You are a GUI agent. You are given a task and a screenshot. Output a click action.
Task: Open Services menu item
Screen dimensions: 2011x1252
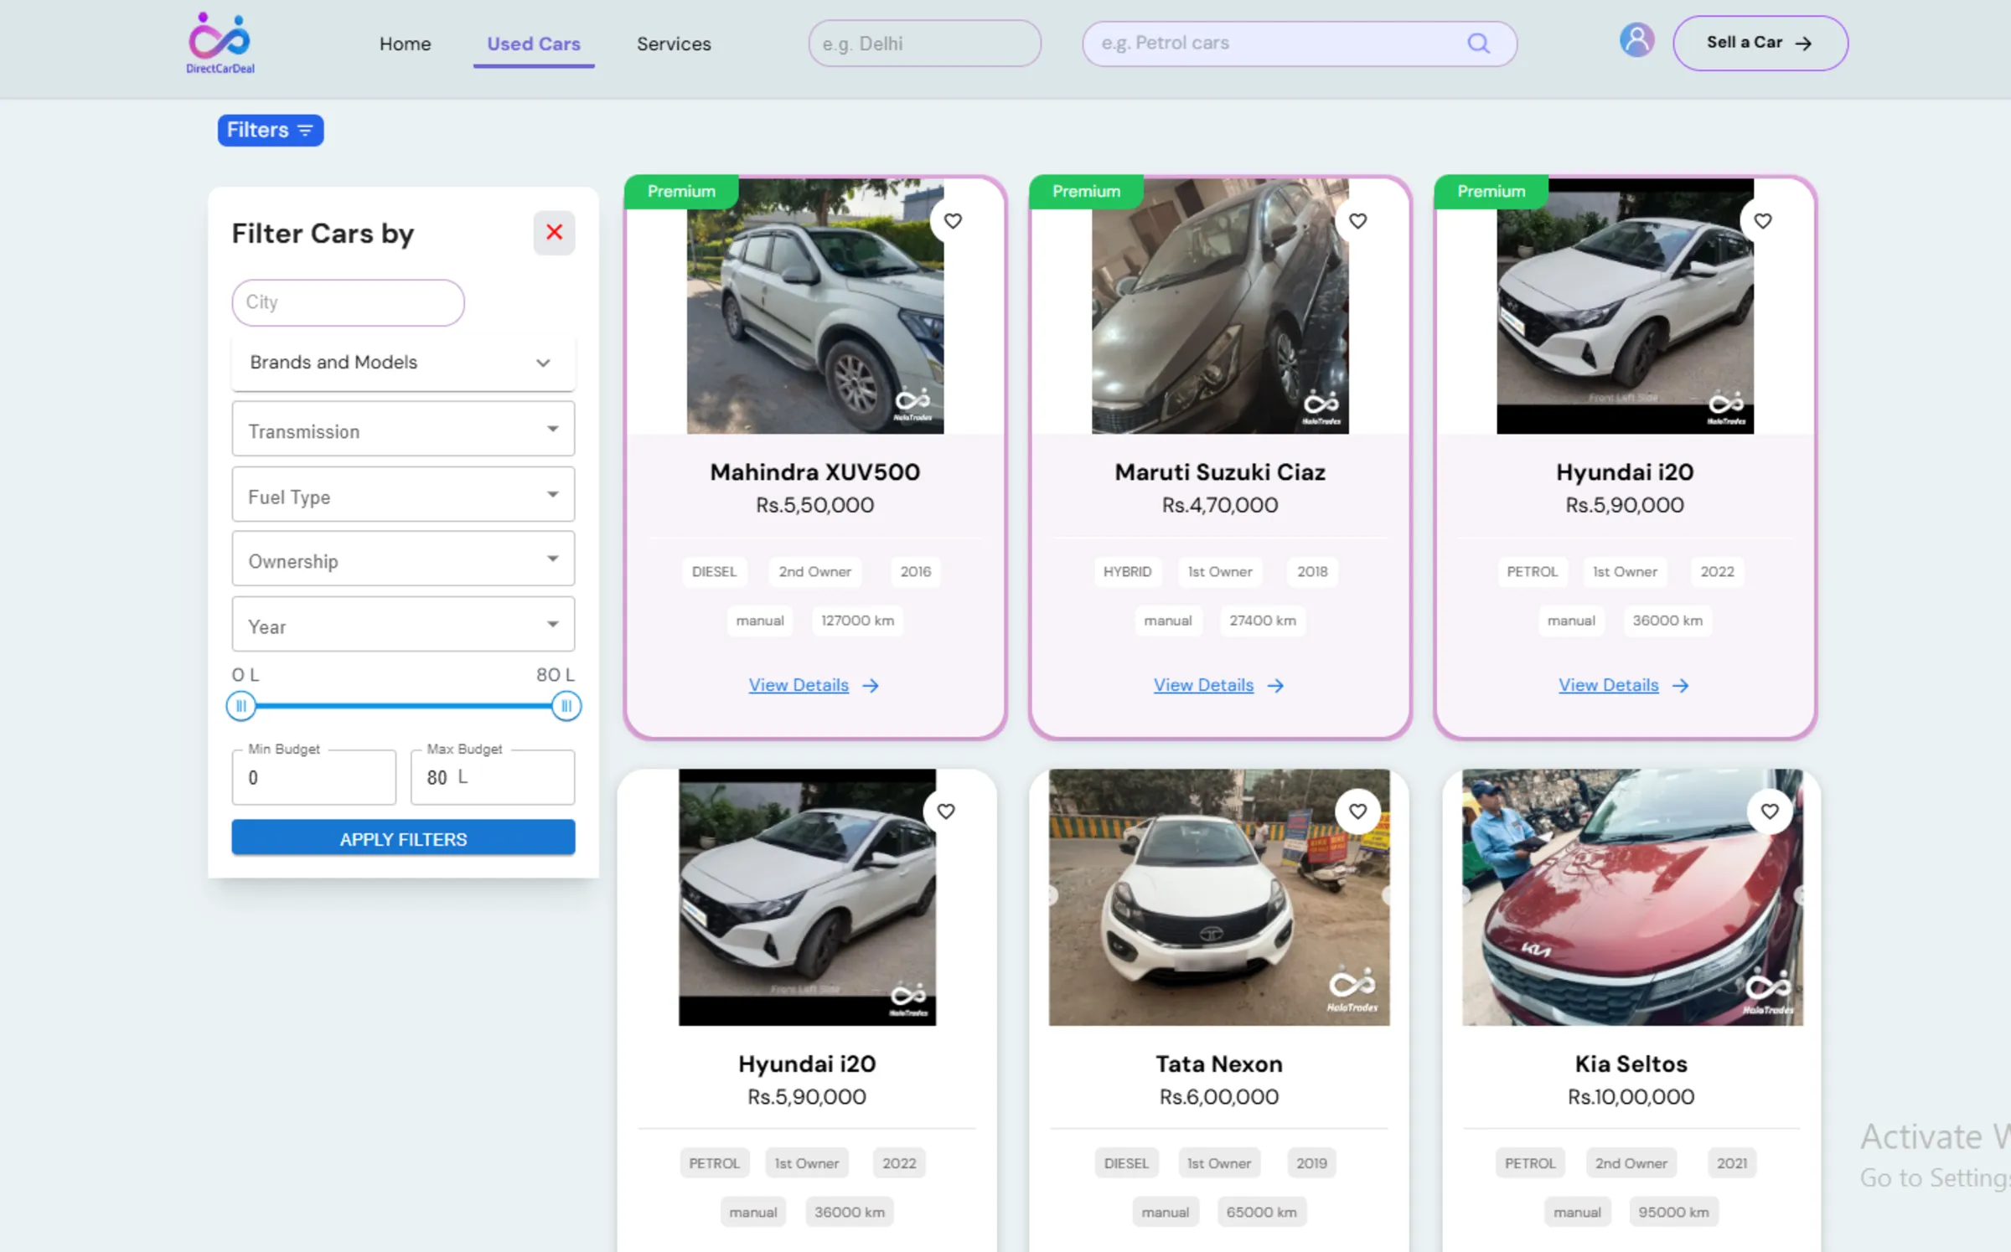pos(674,44)
